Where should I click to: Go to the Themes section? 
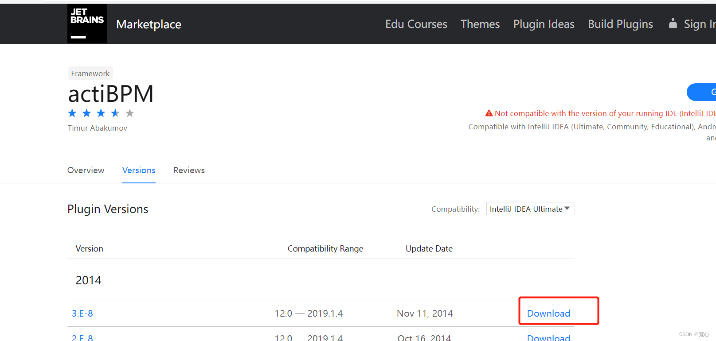480,24
